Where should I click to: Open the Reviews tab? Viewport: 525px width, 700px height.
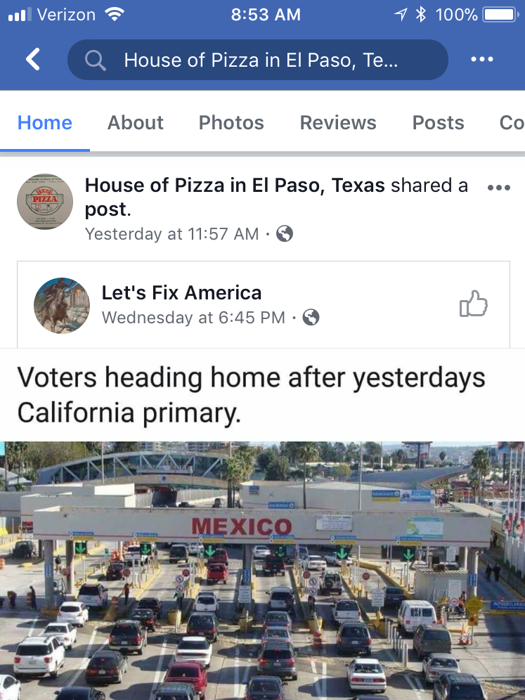[338, 123]
